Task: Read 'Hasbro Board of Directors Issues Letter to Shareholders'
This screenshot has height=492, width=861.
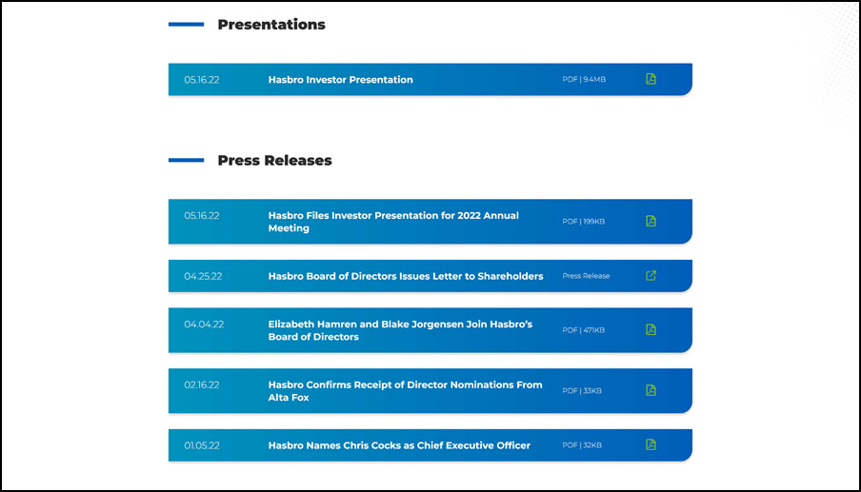Action: coord(406,276)
